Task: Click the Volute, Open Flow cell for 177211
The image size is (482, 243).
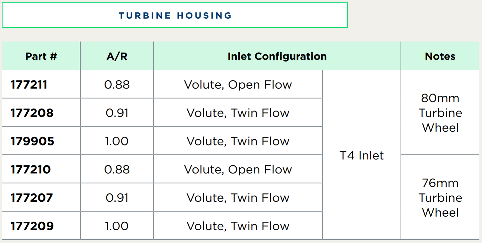Action: 238,85
